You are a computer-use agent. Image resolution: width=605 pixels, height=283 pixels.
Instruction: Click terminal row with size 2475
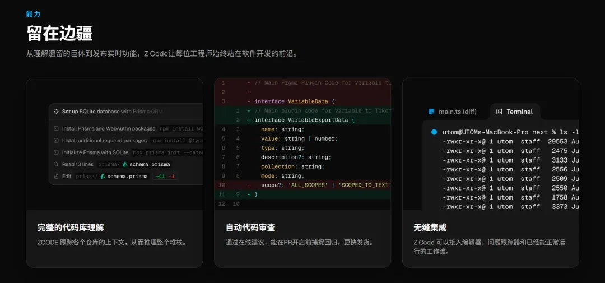tap(510, 151)
